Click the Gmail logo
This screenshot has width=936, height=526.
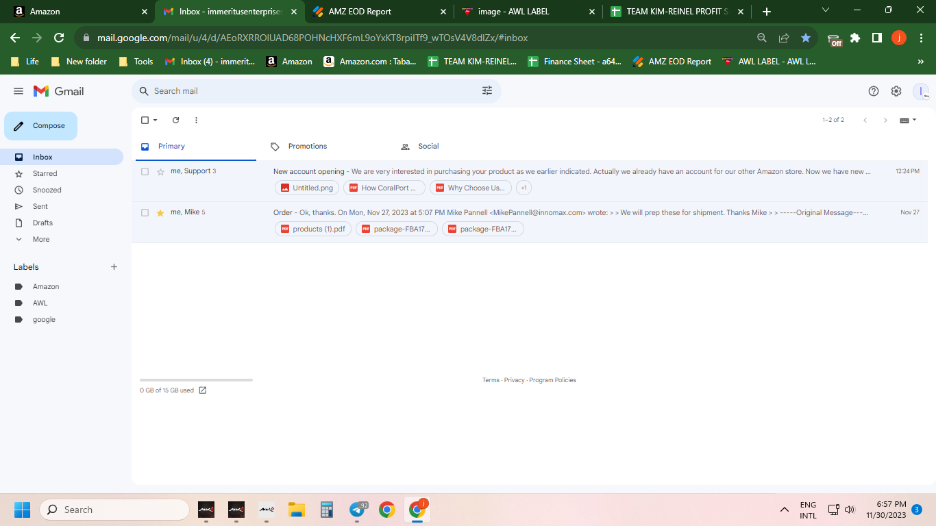coord(59,91)
